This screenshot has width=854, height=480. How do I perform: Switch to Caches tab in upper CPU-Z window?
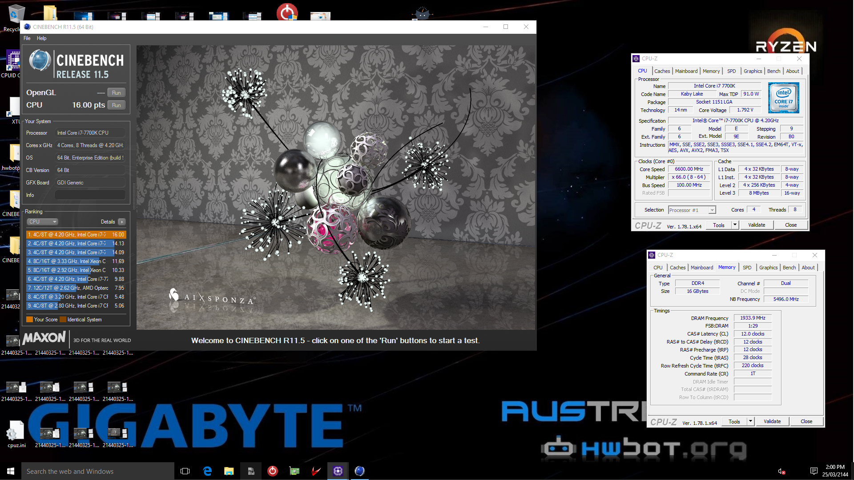[x=662, y=71]
